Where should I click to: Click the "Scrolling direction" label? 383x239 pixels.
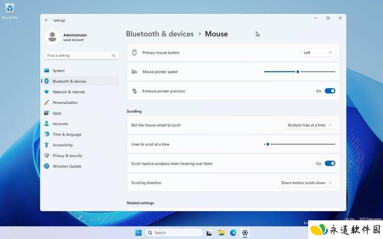[x=146, y=183]
